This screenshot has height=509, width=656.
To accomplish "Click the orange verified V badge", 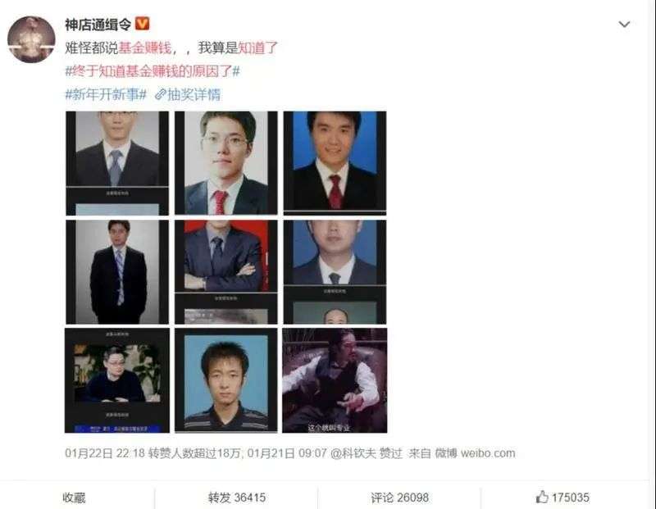I will click(x=142, y=24).
